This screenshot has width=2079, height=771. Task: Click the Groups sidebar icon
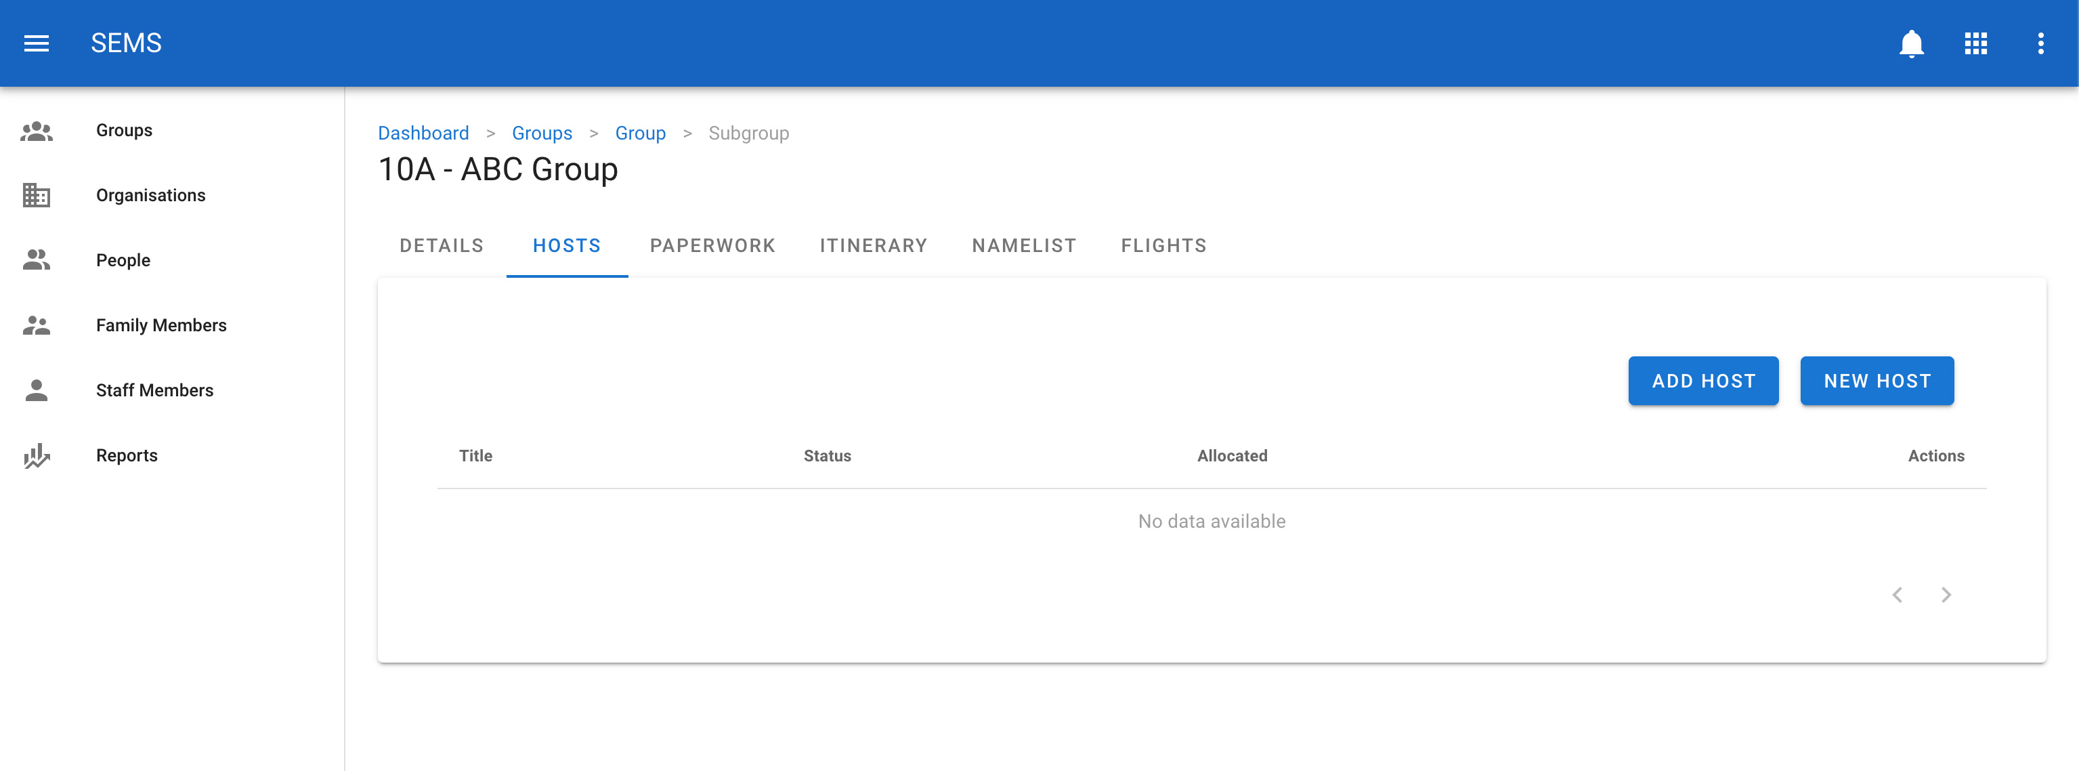click(x=37, y=131)
